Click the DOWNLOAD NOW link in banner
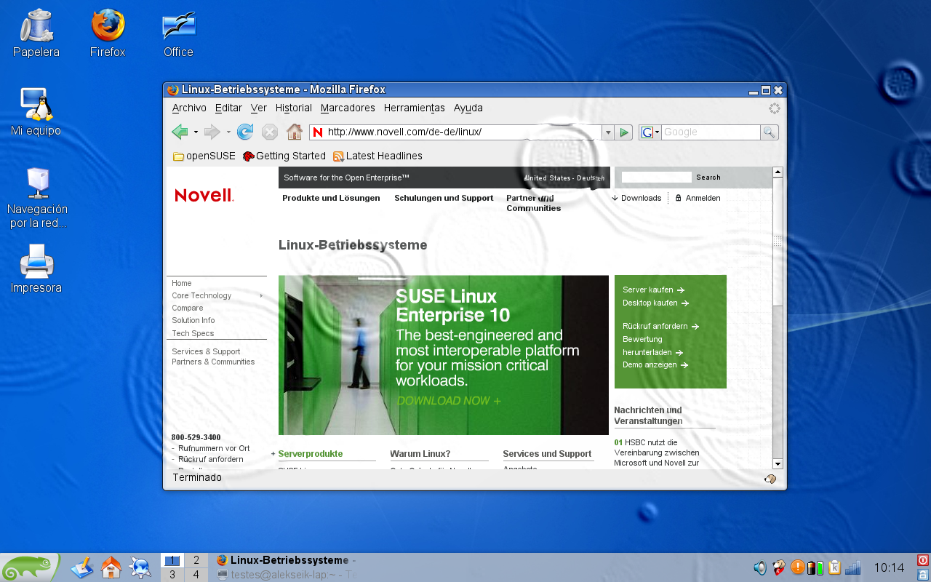The width and height of the screenshot is (931, 582). 449,401
